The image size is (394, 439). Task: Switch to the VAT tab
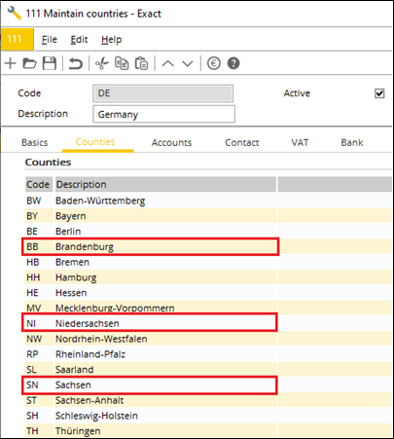click(x=300, y=142)
